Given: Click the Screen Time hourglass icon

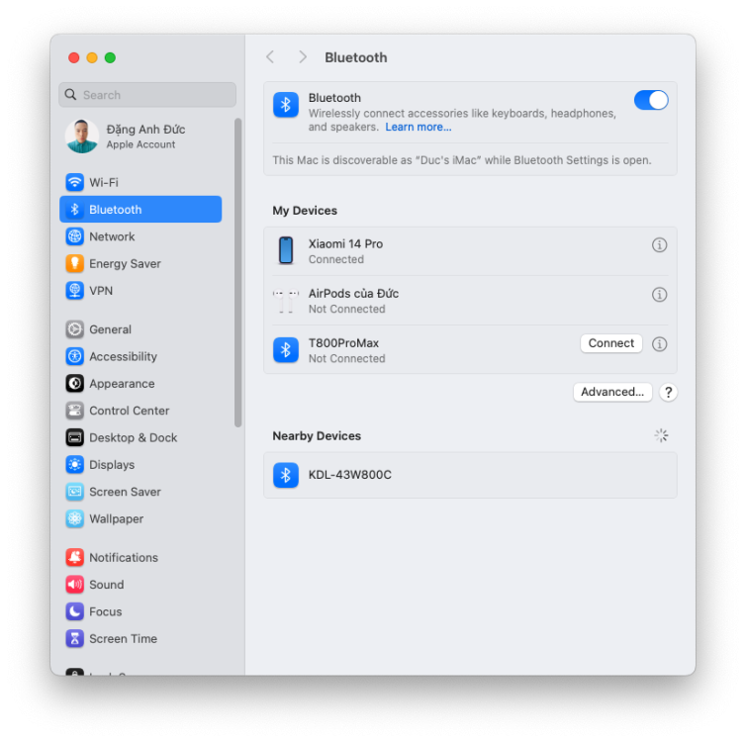Looking at the screenshot, I should point(74,639).
